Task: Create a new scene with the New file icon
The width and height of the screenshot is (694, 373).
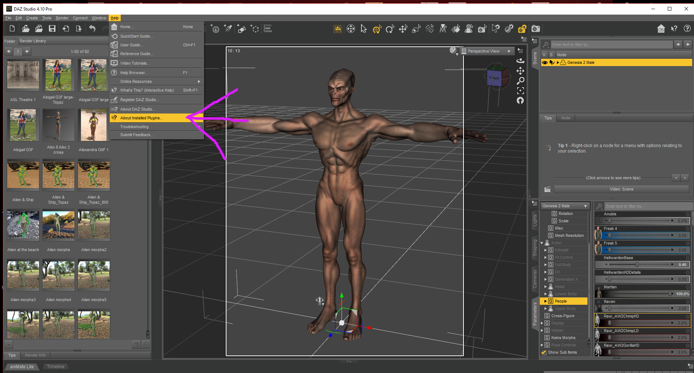Action: coord(12,28)
